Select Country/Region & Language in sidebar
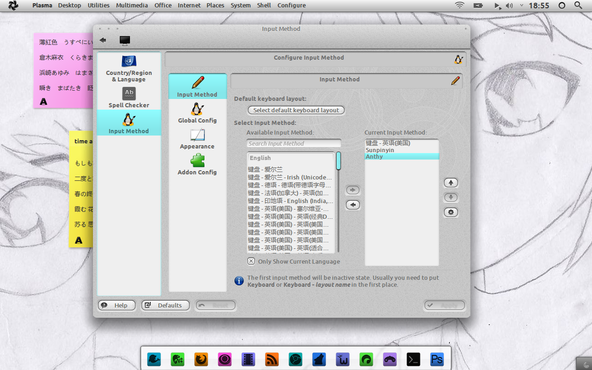 (x=129, y=68)
